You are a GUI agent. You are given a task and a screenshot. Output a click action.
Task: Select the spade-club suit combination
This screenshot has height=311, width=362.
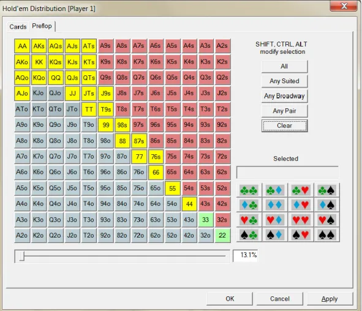click(249, 234)
